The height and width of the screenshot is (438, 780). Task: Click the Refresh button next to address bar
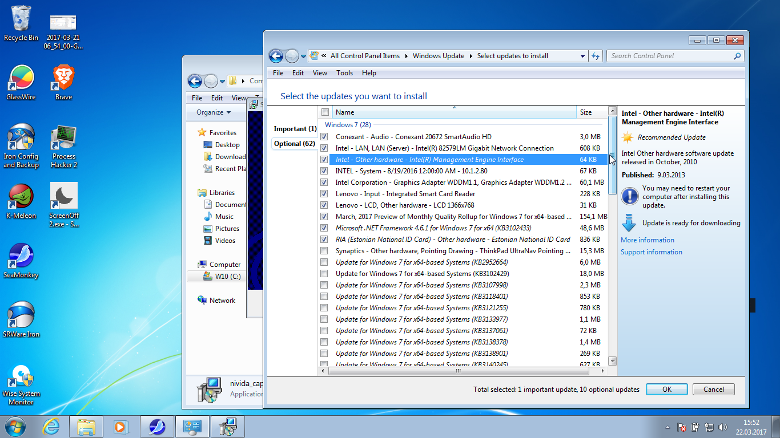click(596, 56)
